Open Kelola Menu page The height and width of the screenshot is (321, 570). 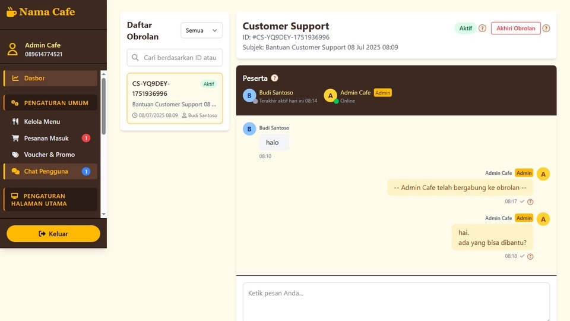pos(42,121)
